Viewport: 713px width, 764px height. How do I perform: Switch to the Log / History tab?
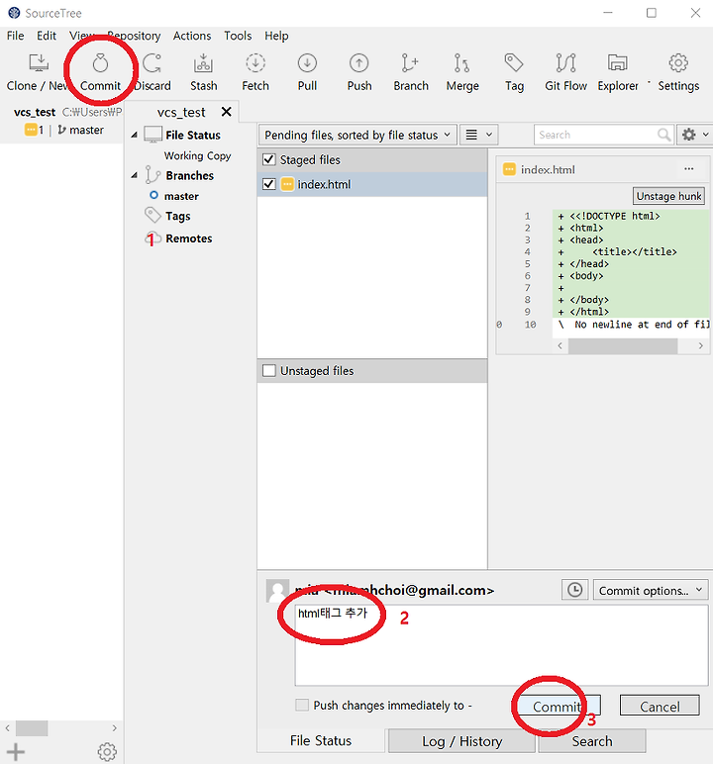click(x=461, y=741)
